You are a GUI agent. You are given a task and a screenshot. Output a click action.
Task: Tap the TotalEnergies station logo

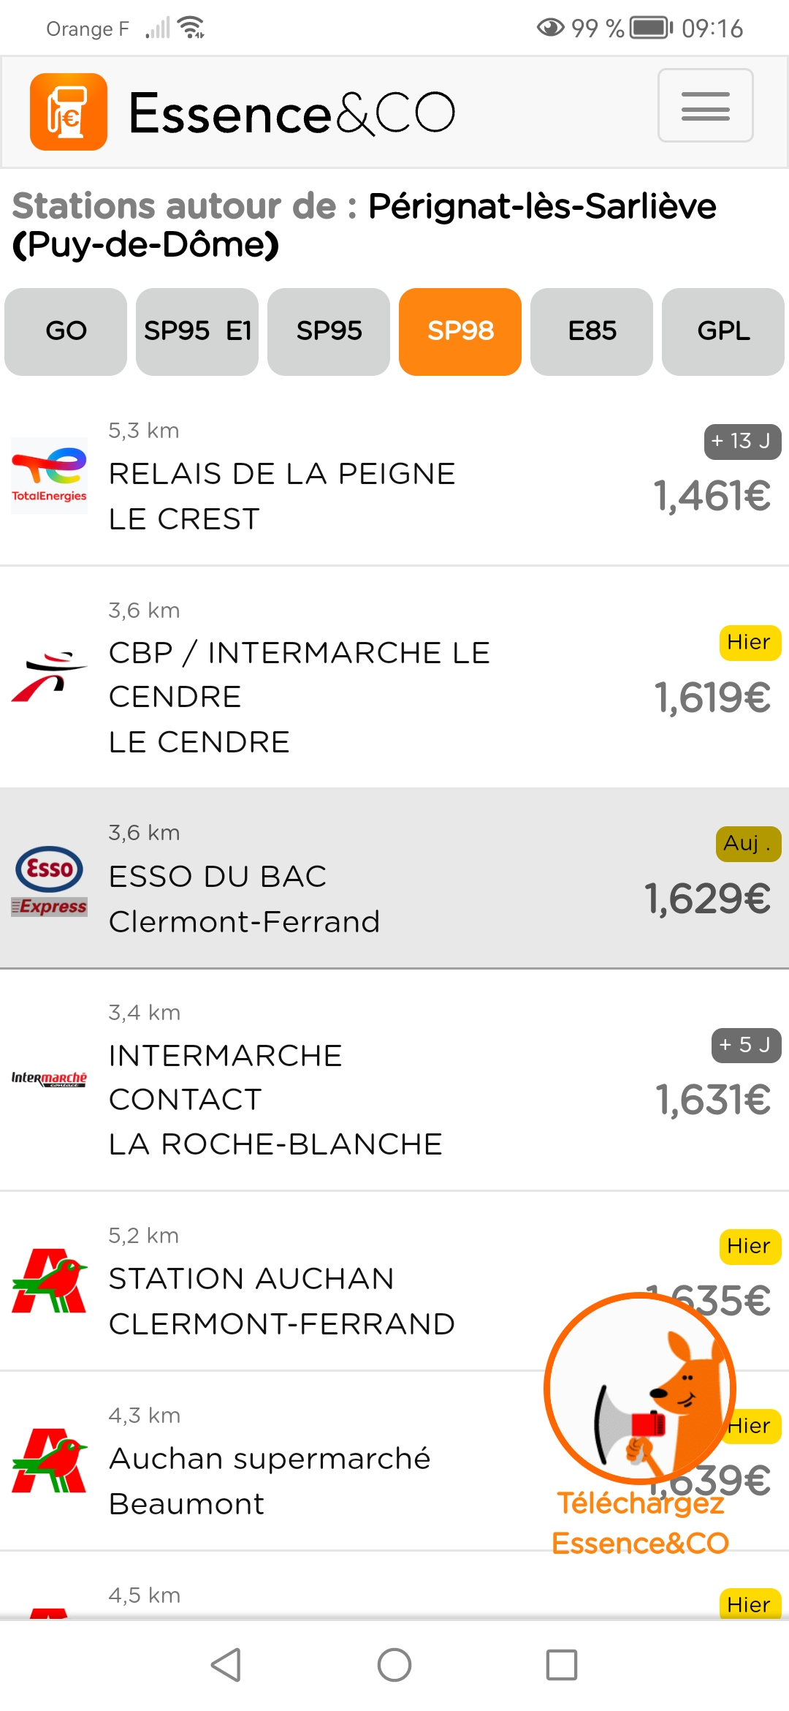click(49, 475)
